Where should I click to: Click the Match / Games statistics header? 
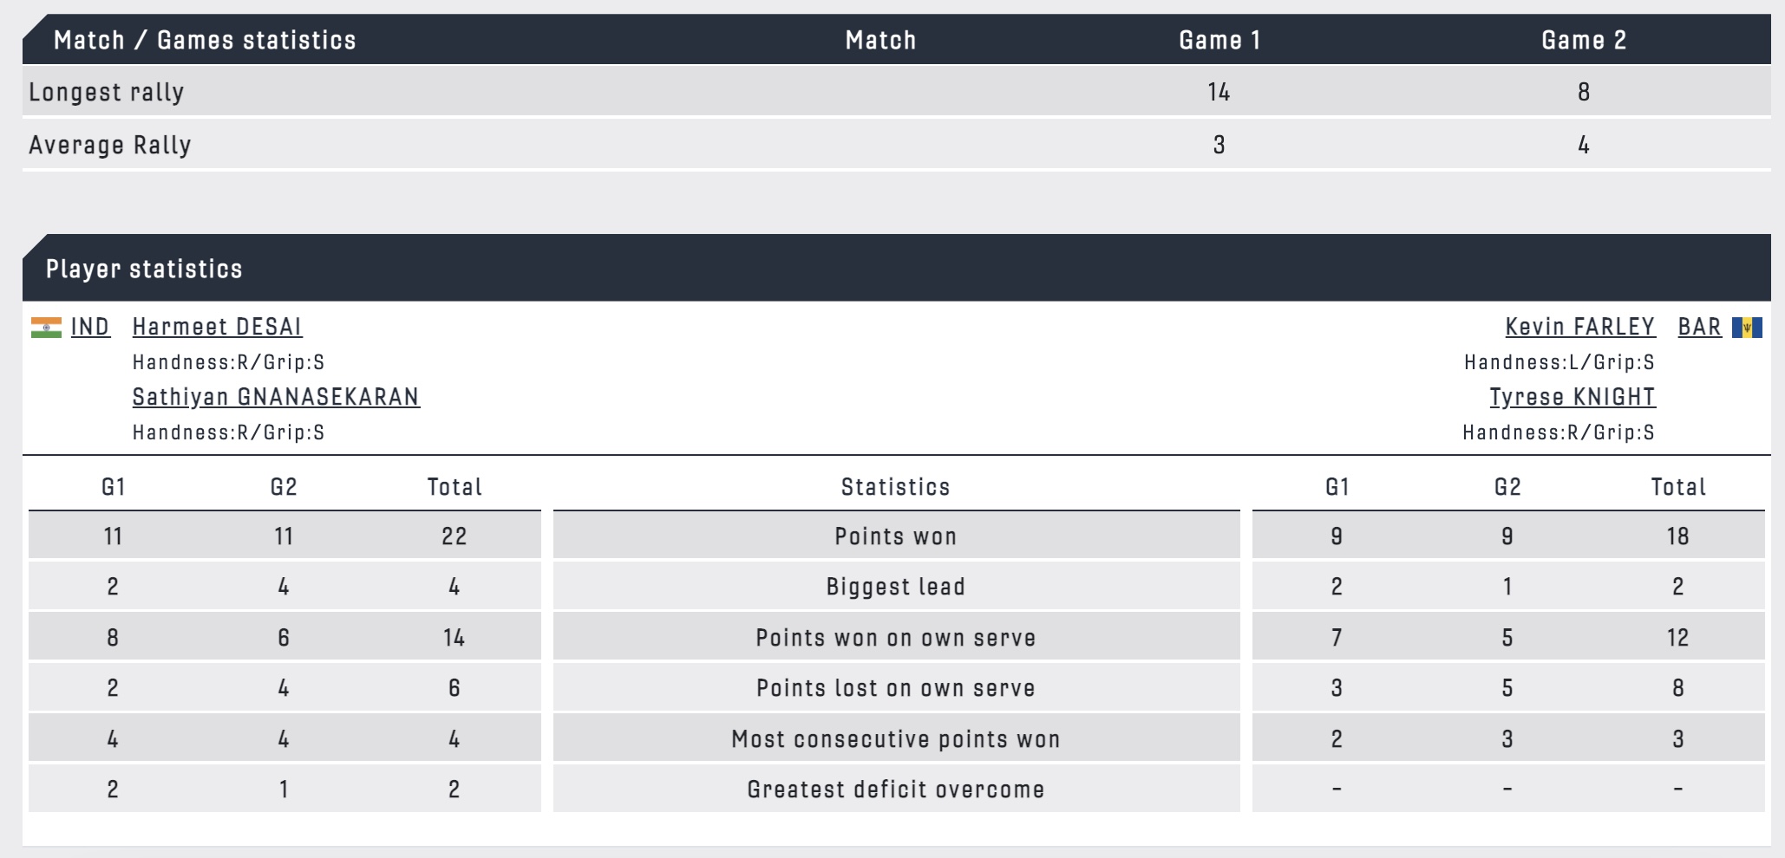[205, 40]
